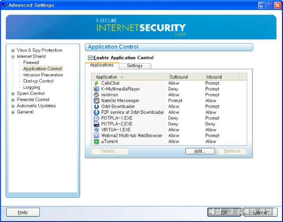
Task: Select Automatic Updates label
Action: [36, 106]
